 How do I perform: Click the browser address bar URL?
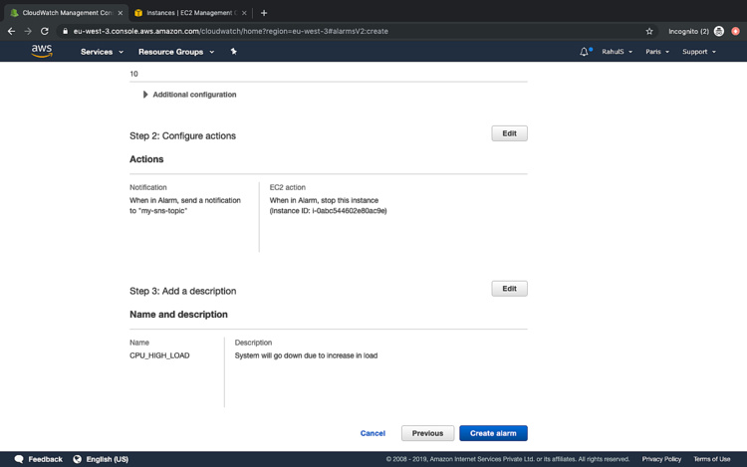(x=299, y=31)
